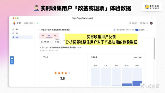The image size is (165, 93).
Task: Click the survey title XX航司小程序-改签或退票场景体验调研
Action: pos(55,30)
